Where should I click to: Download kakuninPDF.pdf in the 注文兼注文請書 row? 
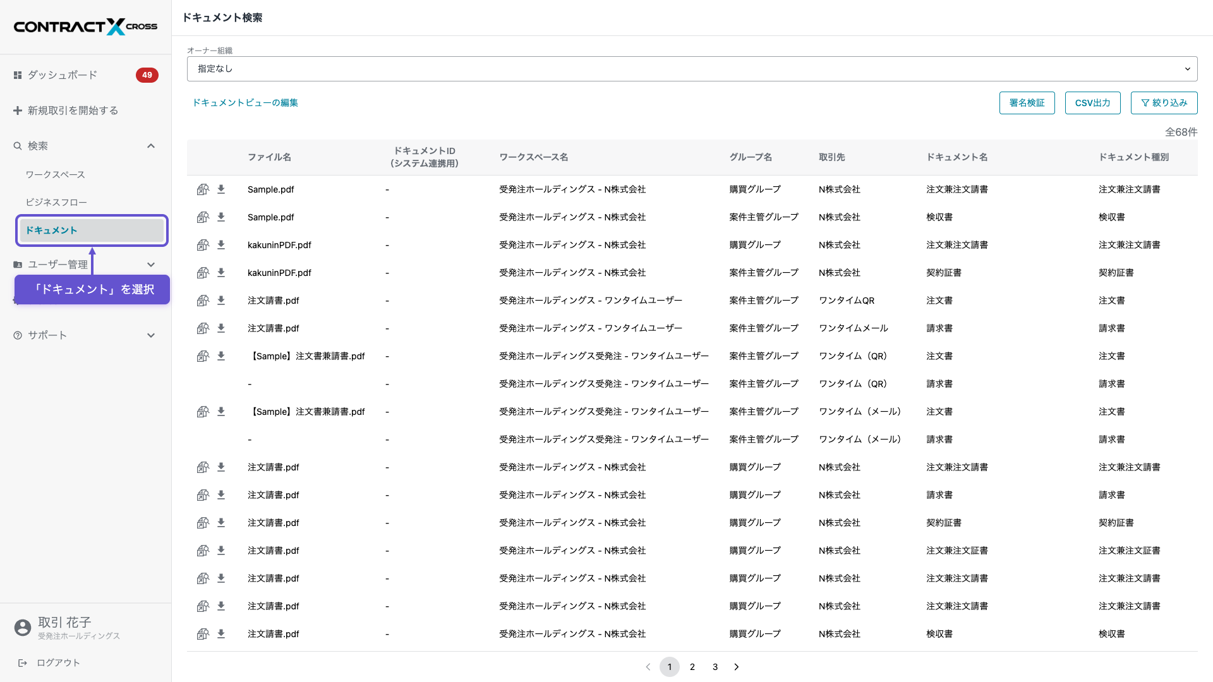pyautogui.click(x=221, y=245)
